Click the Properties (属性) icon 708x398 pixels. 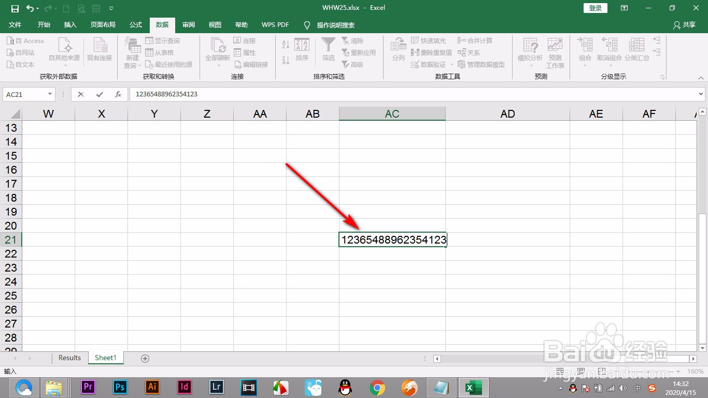(237, 53)
